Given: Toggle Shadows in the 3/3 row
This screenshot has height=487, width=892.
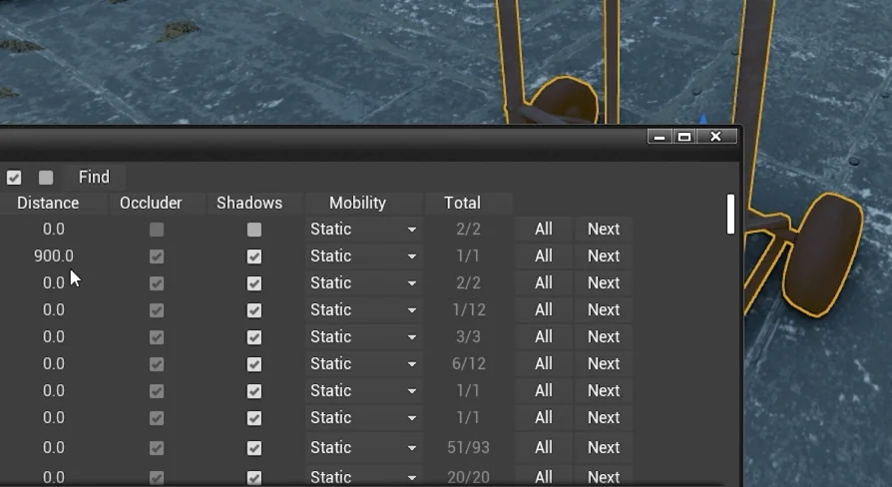Looking at the screenshot, I should coord(254,337).
